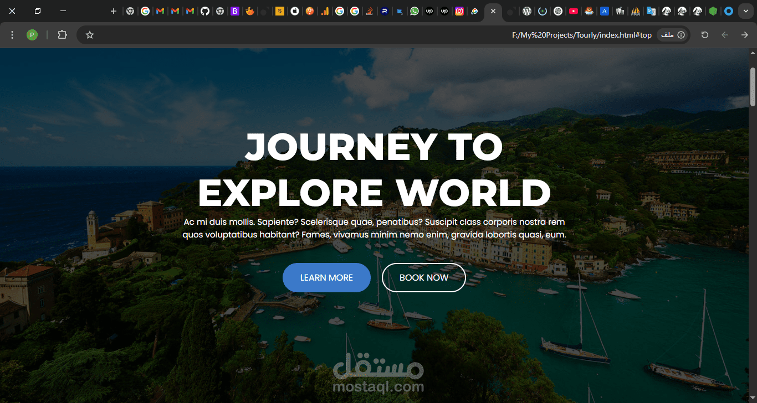Close the active Tourly tab

(x=493, y=11)
